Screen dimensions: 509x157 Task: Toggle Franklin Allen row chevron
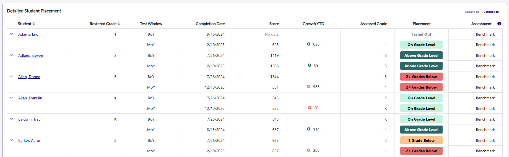(11, 98)
